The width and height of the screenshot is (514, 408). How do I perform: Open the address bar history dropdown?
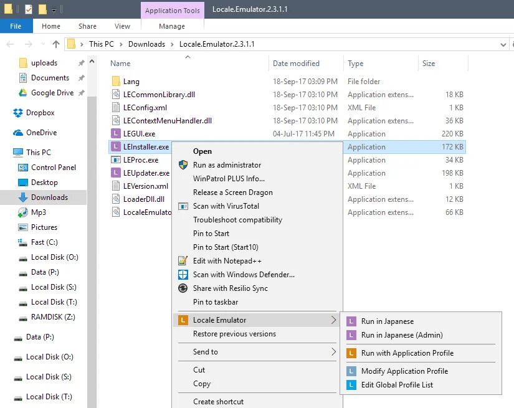[502, 44]
